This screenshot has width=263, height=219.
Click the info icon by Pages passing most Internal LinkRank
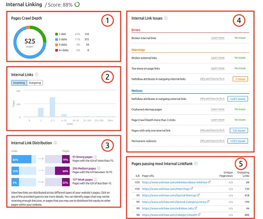coord(196,163)
